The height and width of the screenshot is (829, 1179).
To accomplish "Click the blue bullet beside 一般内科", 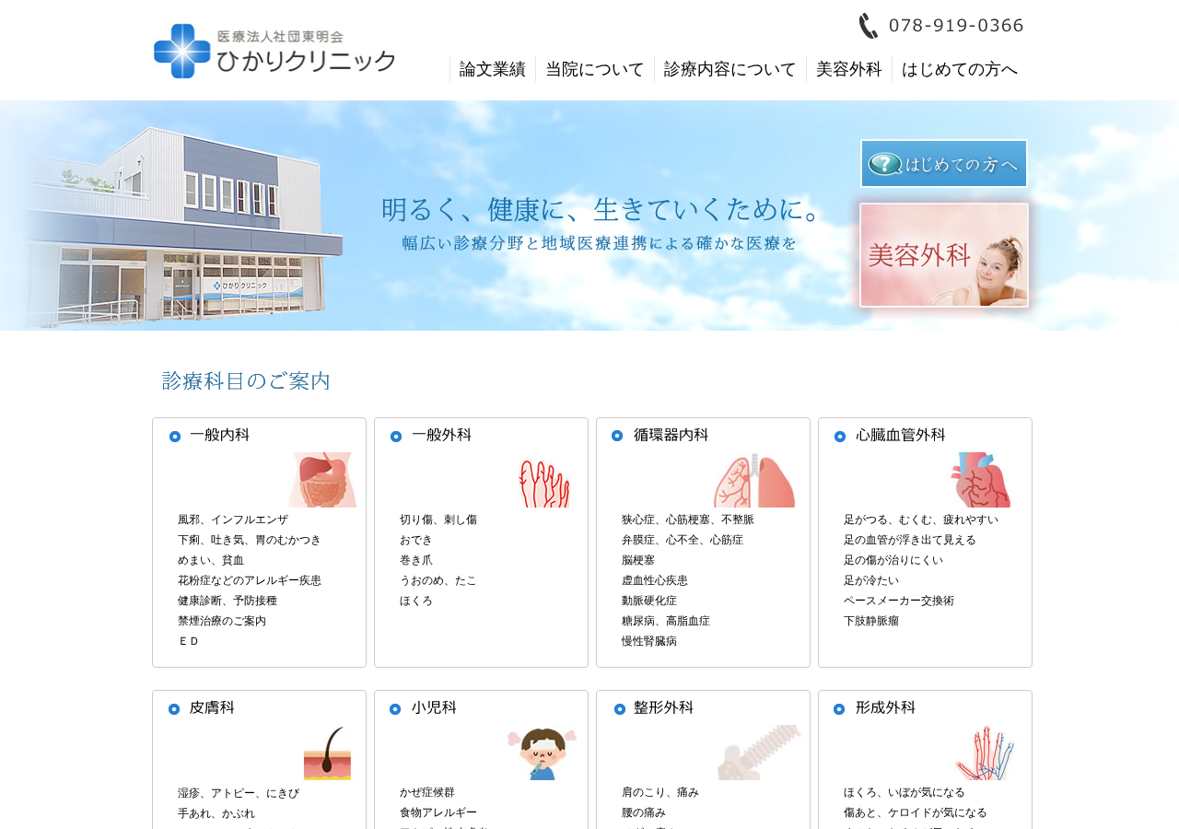I will (175, 437).
